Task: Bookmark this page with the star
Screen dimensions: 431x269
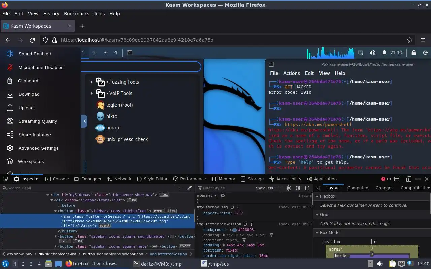Action: [410, 40]
